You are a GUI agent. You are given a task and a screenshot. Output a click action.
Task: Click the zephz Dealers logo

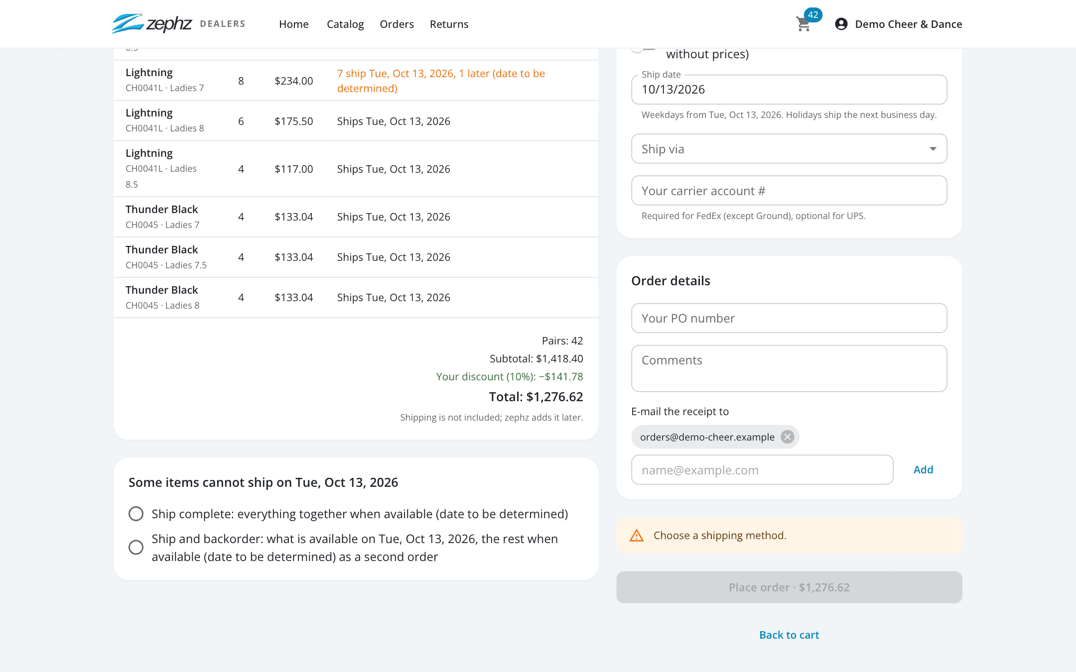[x=178, y=23]
